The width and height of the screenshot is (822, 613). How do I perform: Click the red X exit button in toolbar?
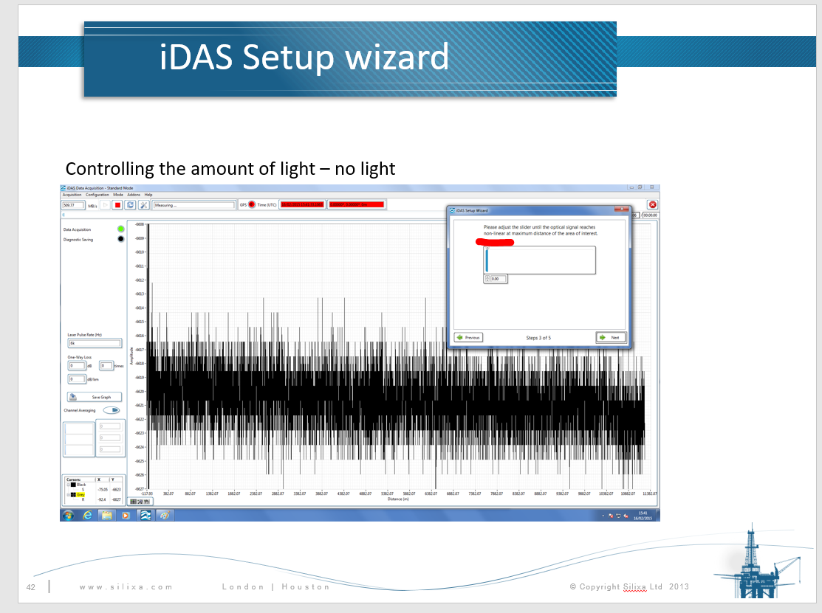coord(653,204)
